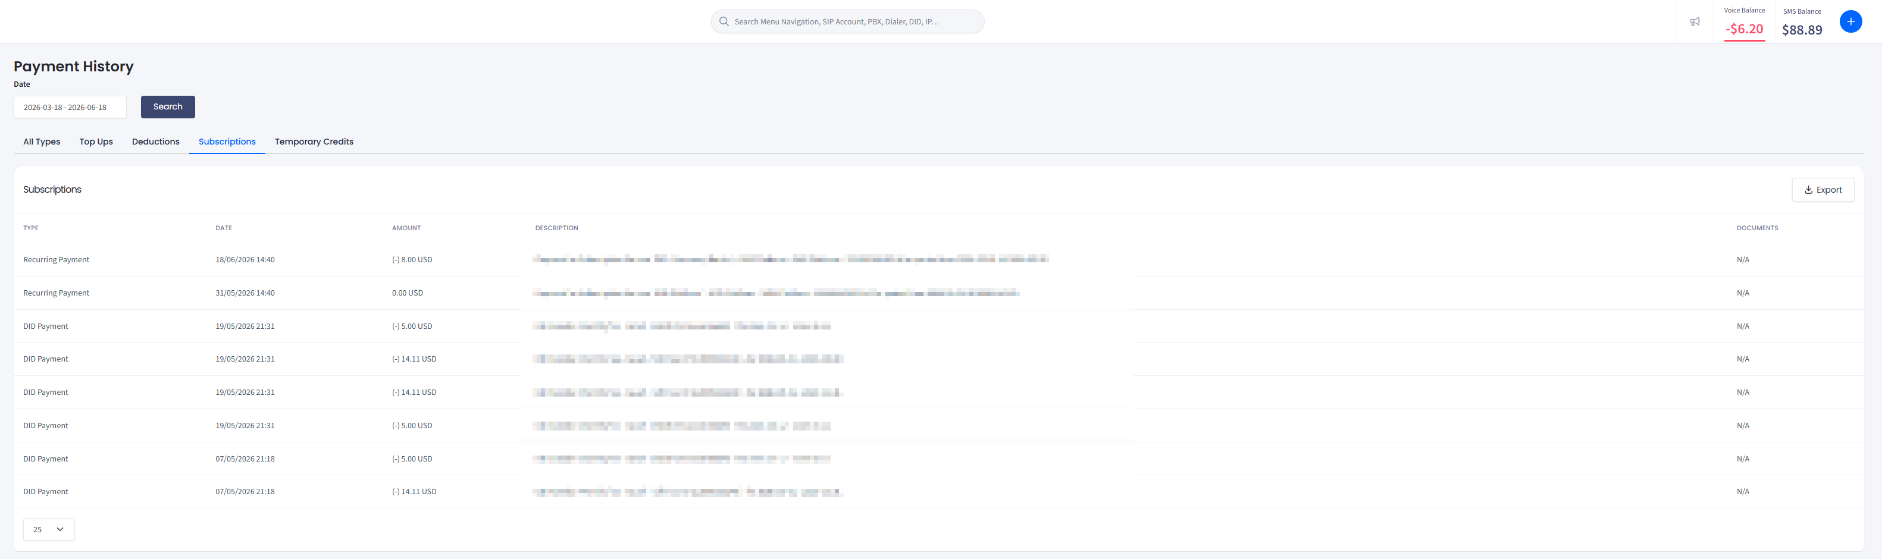This screenshot has width=1882, height=559.
Task: Open the Deductions tab
Action: 156,142
